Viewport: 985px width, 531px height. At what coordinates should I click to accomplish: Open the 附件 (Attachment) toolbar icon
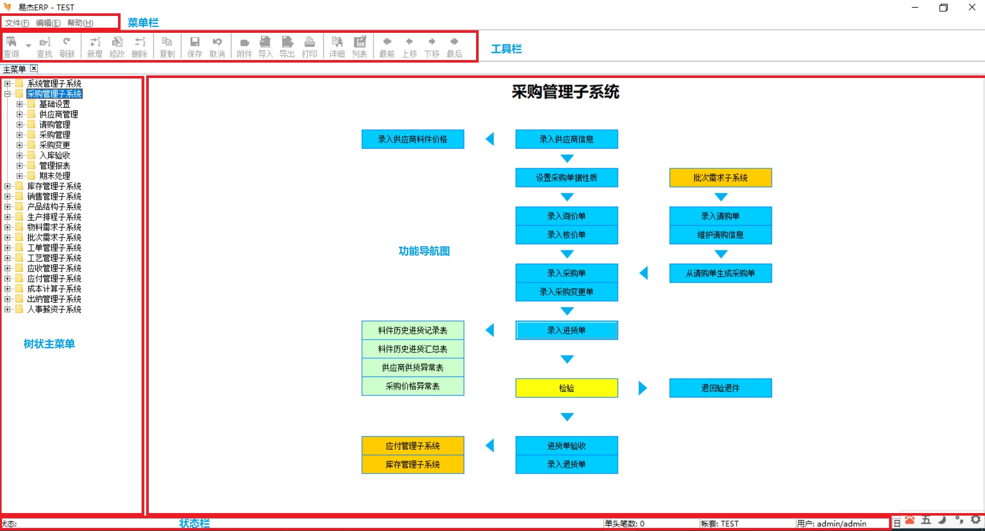tap(244, 47)
